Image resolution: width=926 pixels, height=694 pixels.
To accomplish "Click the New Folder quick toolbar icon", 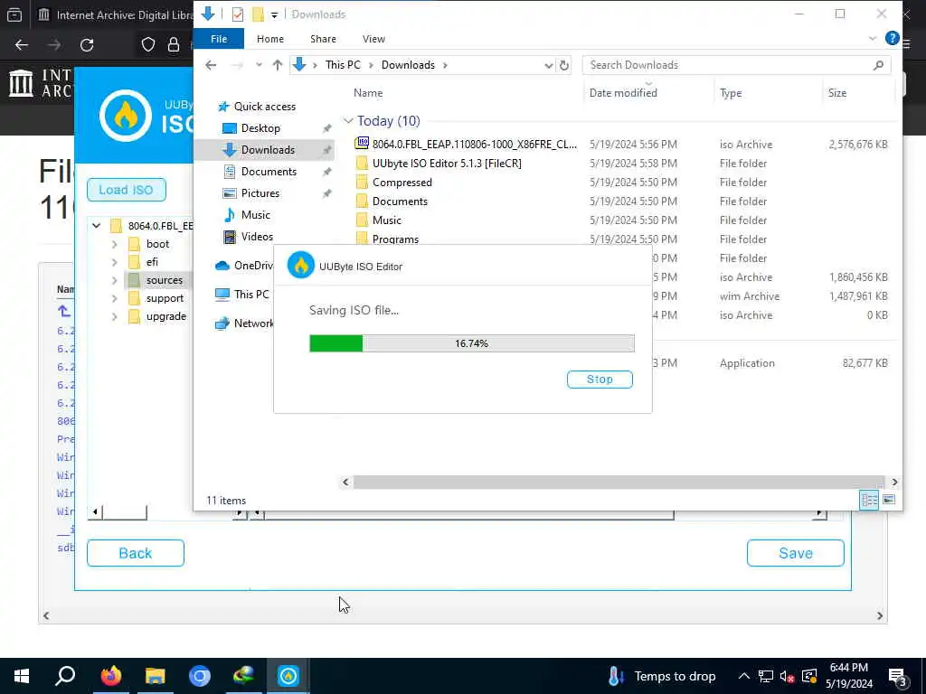I will pyautogui.click(x=258, y=14).
